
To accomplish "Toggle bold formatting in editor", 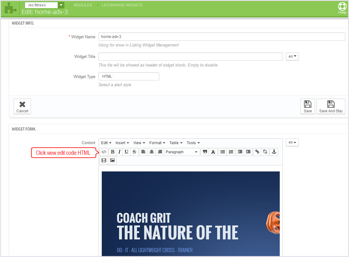I will pos(113,152).
